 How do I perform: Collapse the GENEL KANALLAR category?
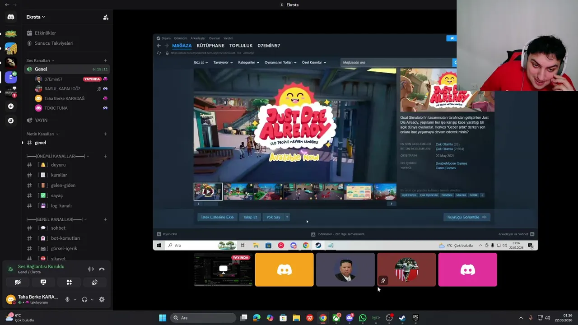click(x=56, y=219)
